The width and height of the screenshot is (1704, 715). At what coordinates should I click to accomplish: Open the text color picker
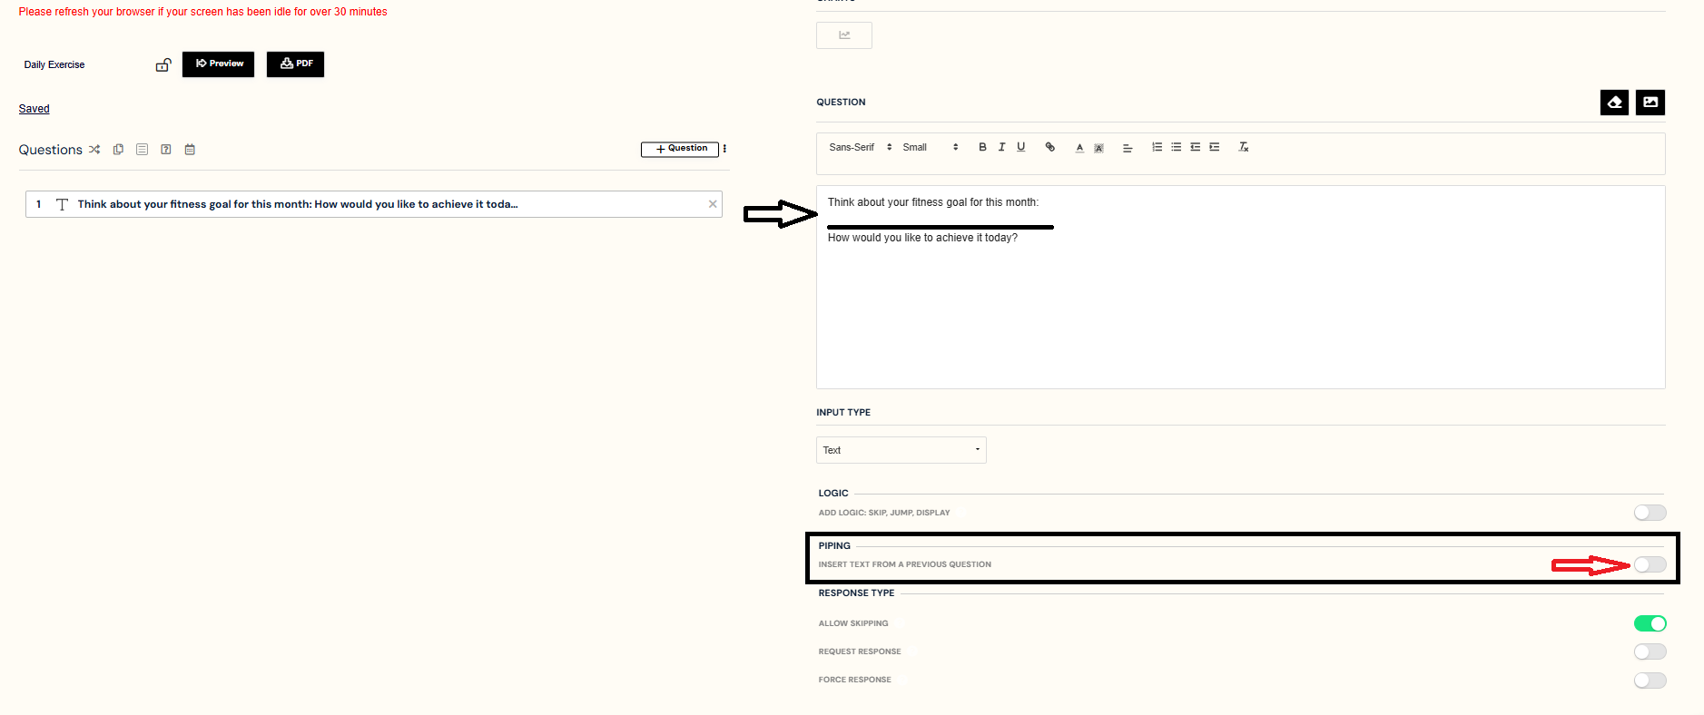coord(1079,147)
